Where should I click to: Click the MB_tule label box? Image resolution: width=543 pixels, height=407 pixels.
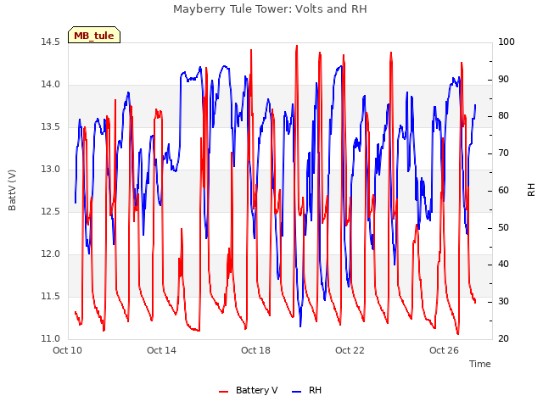coord(94,36)
